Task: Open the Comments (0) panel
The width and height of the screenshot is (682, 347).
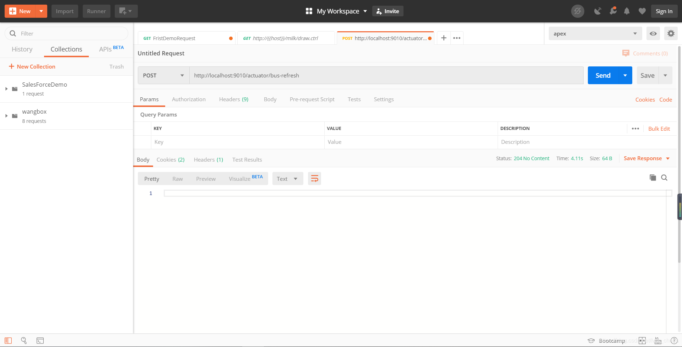Action: (645, 53)
